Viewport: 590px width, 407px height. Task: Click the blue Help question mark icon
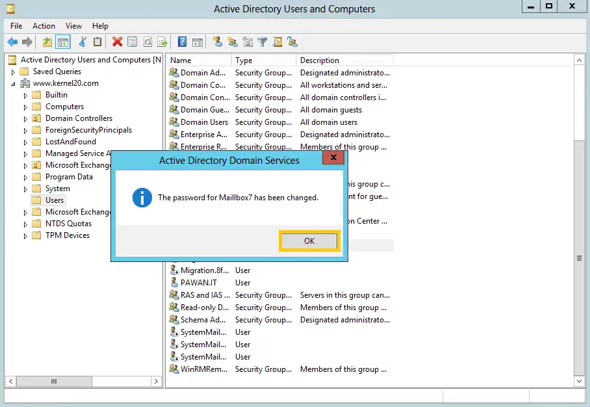(x=182, y=42)
